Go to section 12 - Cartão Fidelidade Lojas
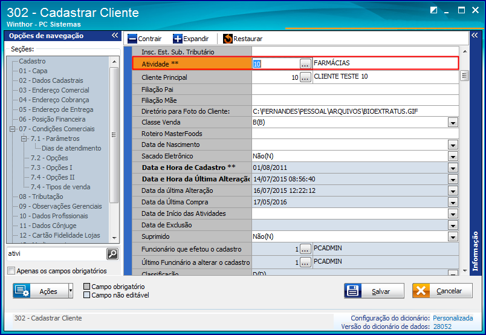The image size is (486, 335). pos(59,235)
